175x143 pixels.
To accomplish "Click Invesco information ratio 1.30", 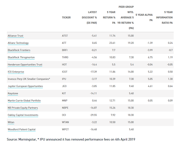I will coord(170,79).
